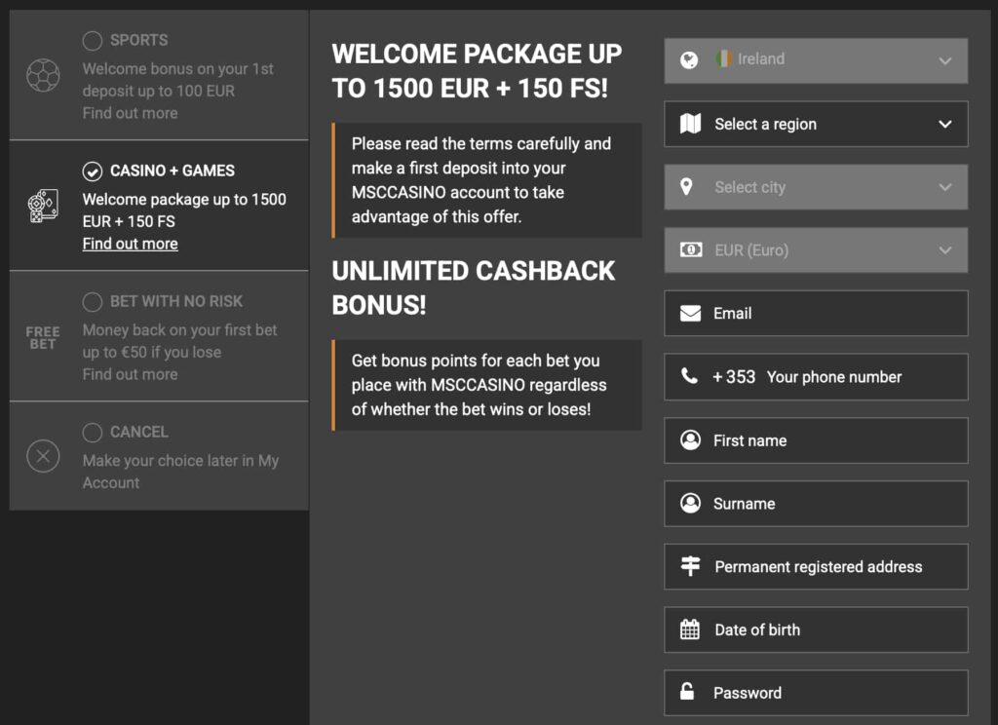Click the WELCOME PACKAGE UP TO 1500 EUR heading
Viewport: 998px width, 725px height.
[477, 71]
